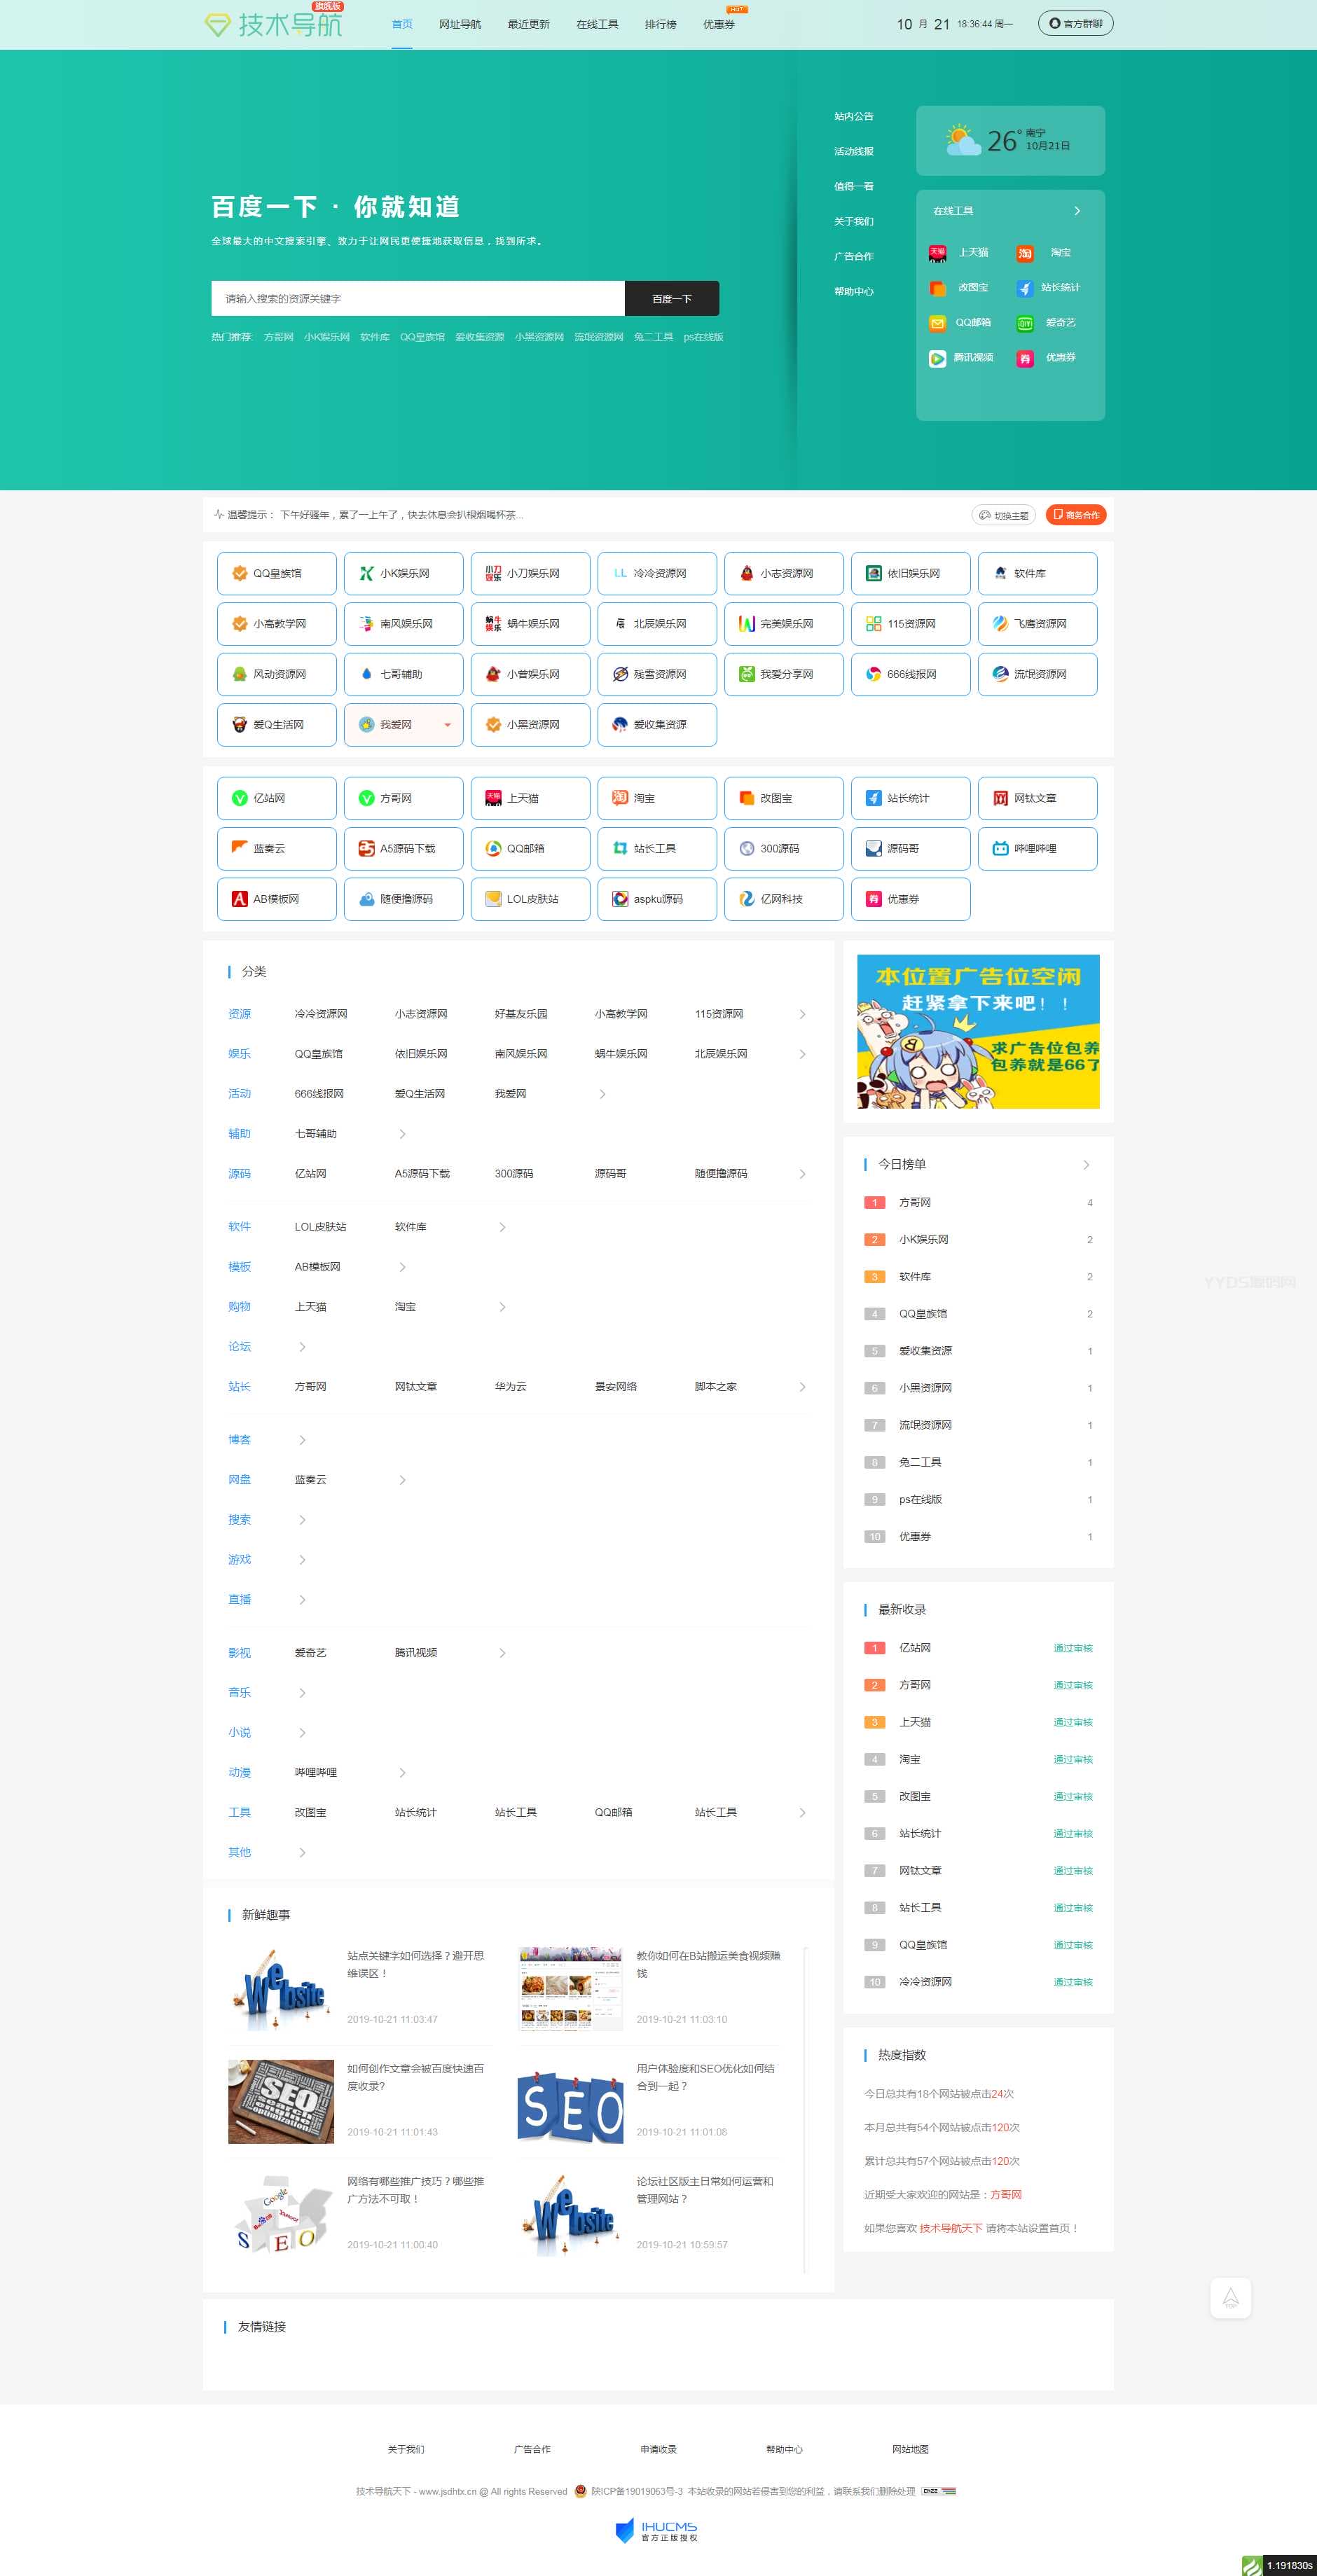Click the QQ邮箱 icon in online tools widget

(x=937, y=323)
